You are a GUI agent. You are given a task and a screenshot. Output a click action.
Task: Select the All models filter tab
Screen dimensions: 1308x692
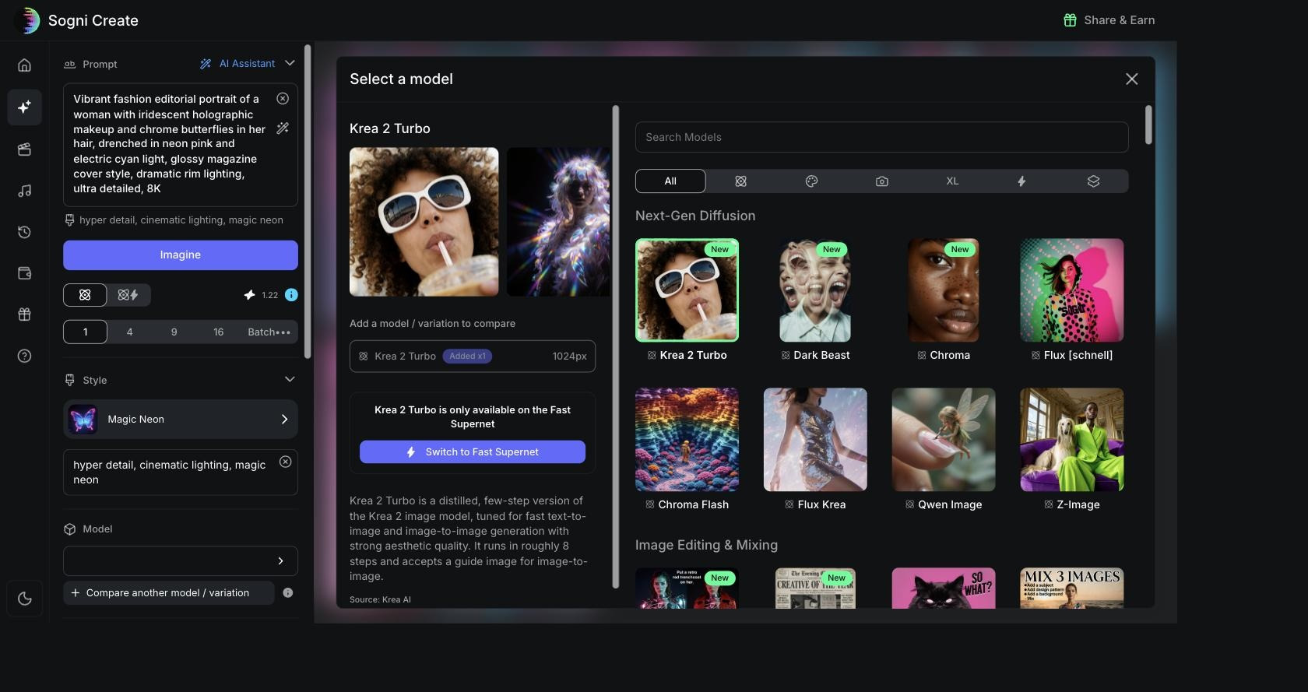670,181
